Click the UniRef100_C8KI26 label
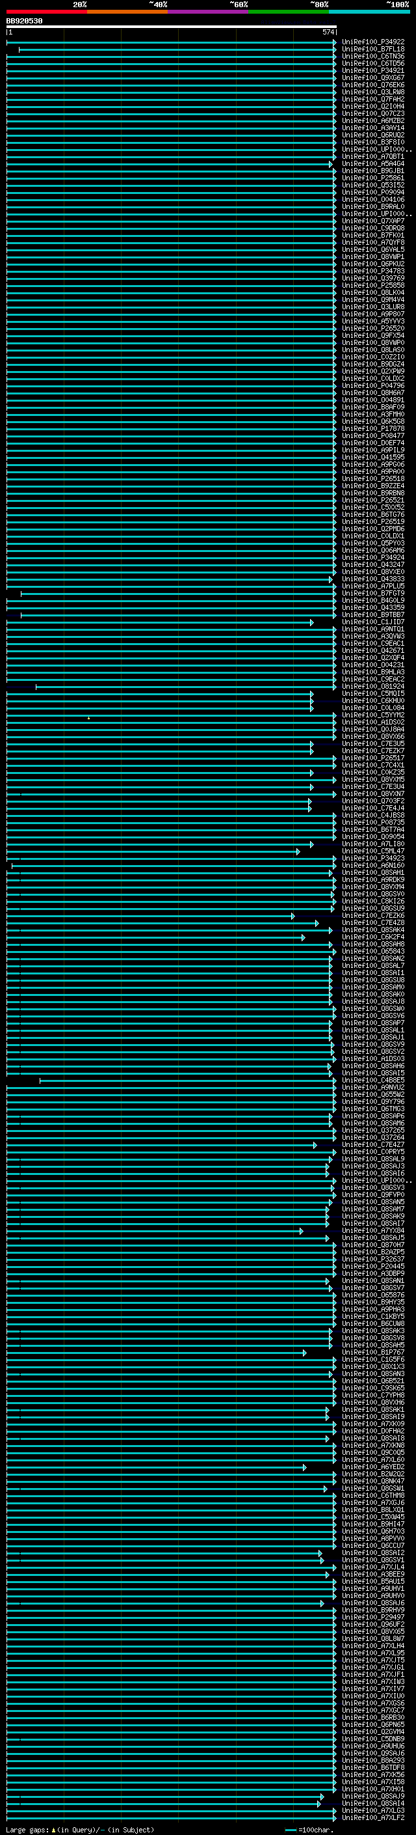416x1835 pixels. point(372,902)
